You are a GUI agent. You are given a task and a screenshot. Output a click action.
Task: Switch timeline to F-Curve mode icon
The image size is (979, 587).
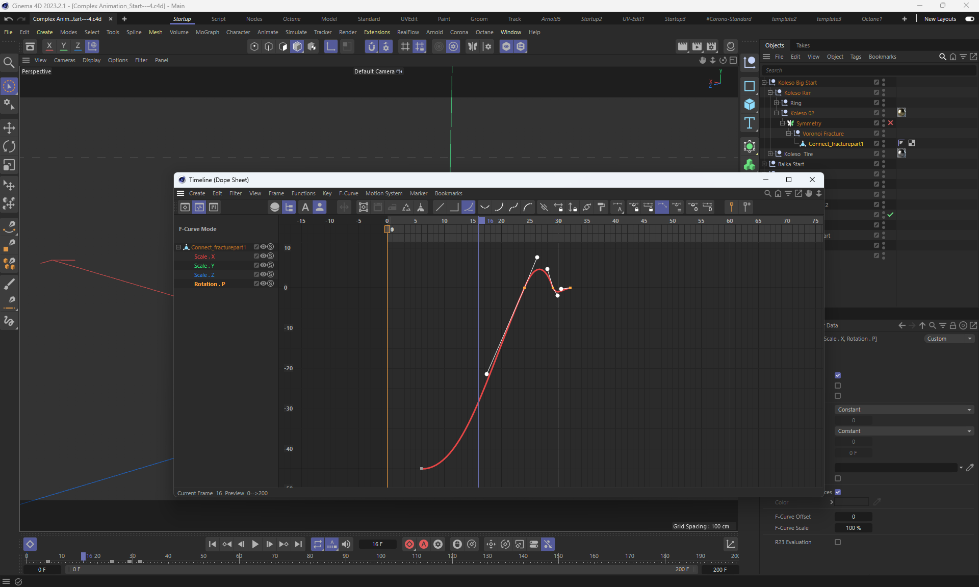(199, 207)
